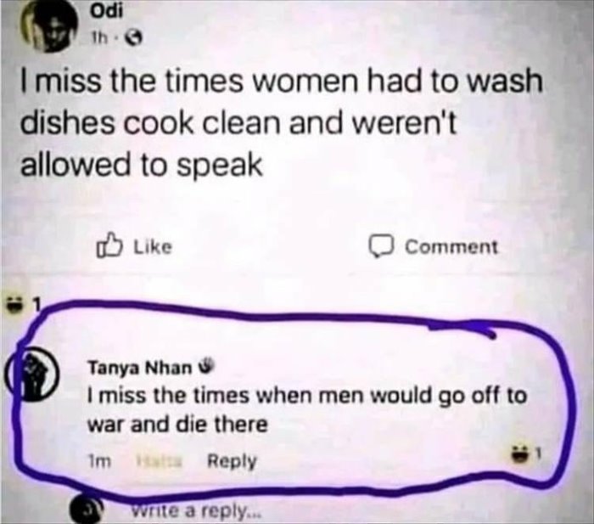Click the globe public-audience icon
Screen dimensions: 594x524
coord(136,37)
